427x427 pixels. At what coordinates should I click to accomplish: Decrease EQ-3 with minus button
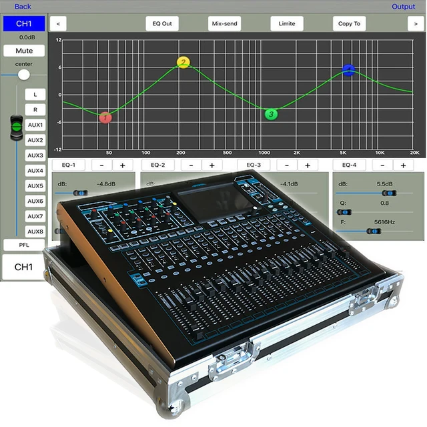286,165
